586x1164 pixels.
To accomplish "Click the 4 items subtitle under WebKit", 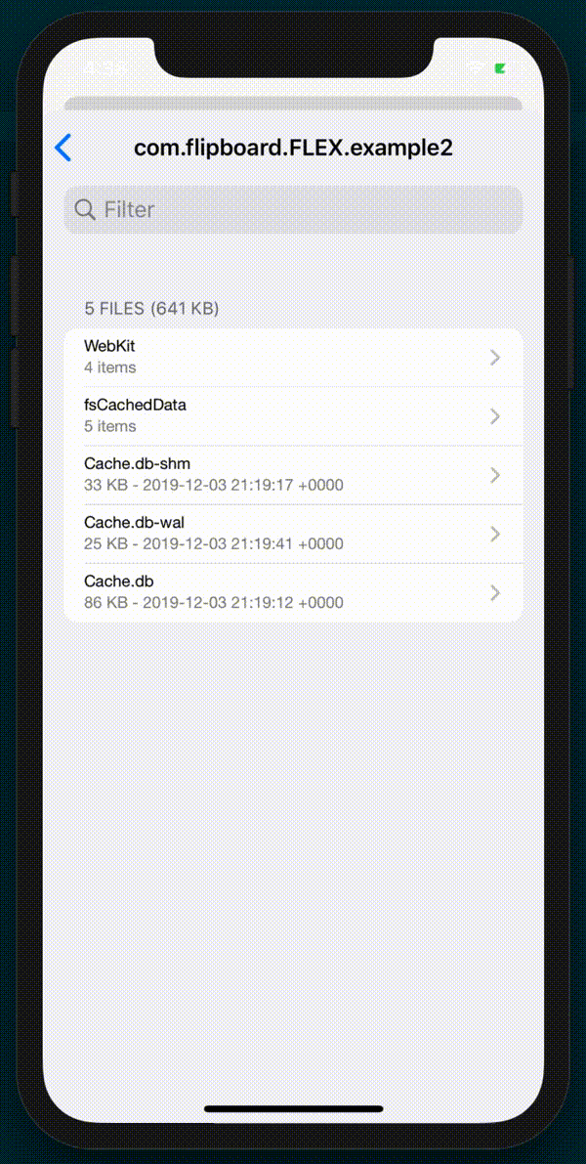I will (x=109, y=367).
